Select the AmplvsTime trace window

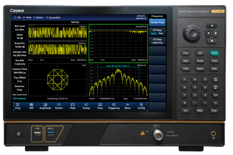click(x=118, y=43)
